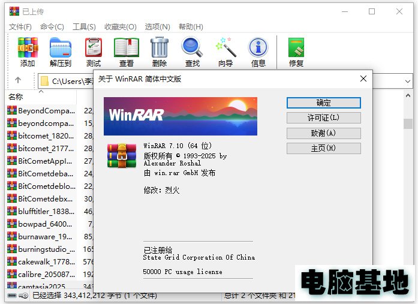Click the file list scrollbar thumb
418x304 pixels.
(x=408, y=124)
